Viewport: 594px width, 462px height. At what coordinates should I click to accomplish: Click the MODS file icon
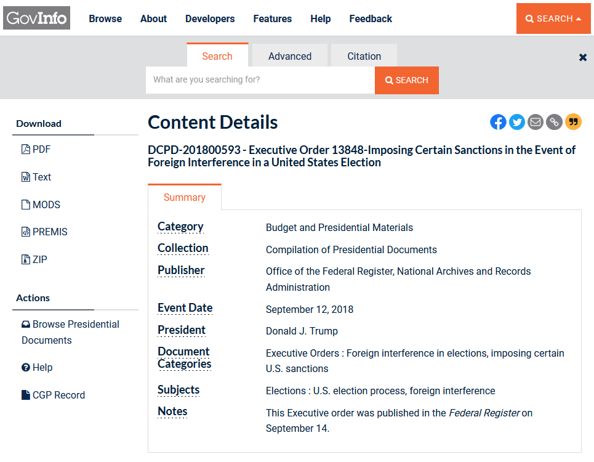25,205
